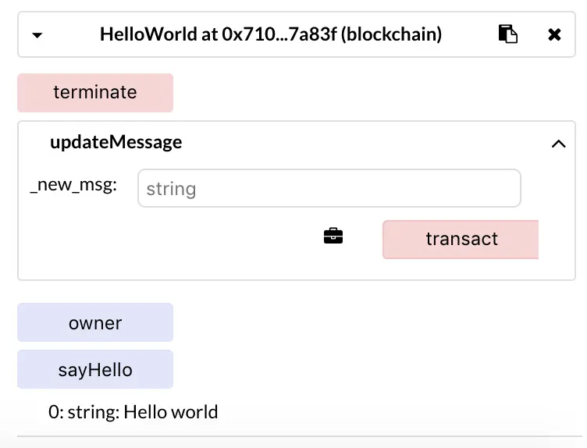Select the returned Hello world value
The image size is (587, 448).
171,412
